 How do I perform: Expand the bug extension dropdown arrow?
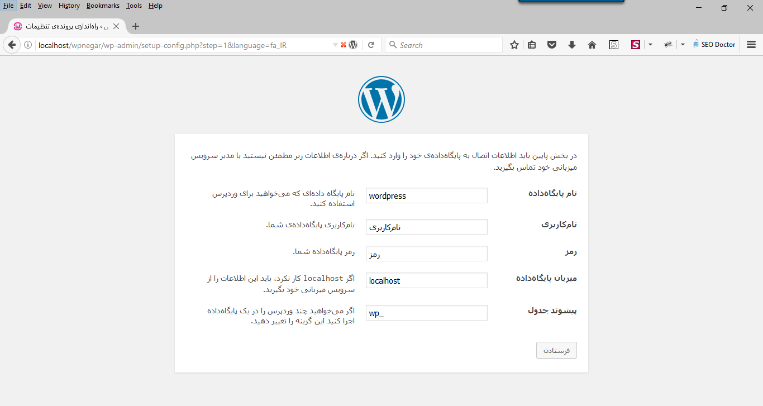[683, 45]
